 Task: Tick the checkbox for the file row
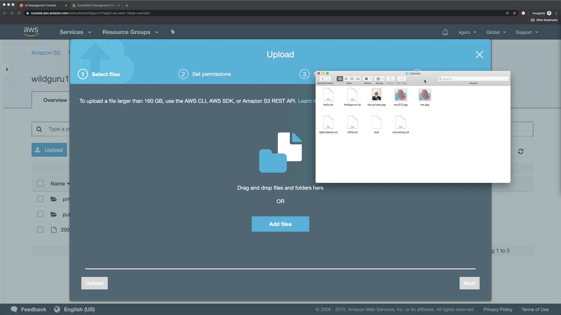coord(40,230)
